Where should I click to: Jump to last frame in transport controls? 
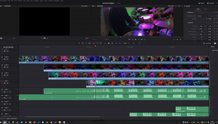(x=142, y=39)
